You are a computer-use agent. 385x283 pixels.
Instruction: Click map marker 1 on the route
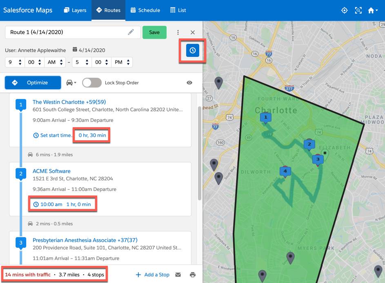tap(265, 118)
